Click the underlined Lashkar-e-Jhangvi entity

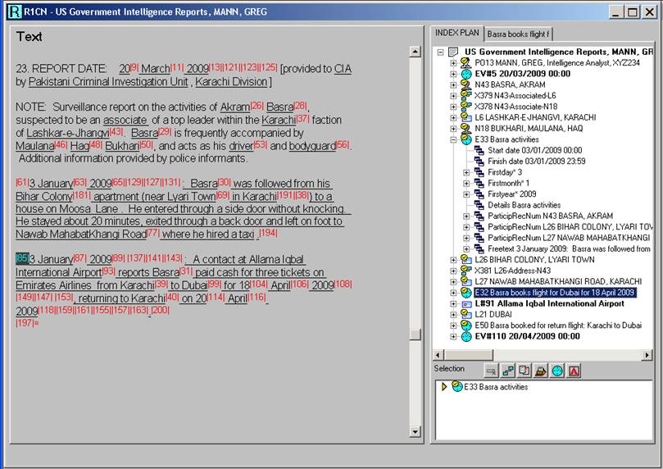pyautogui.click(x=68, y=133)
